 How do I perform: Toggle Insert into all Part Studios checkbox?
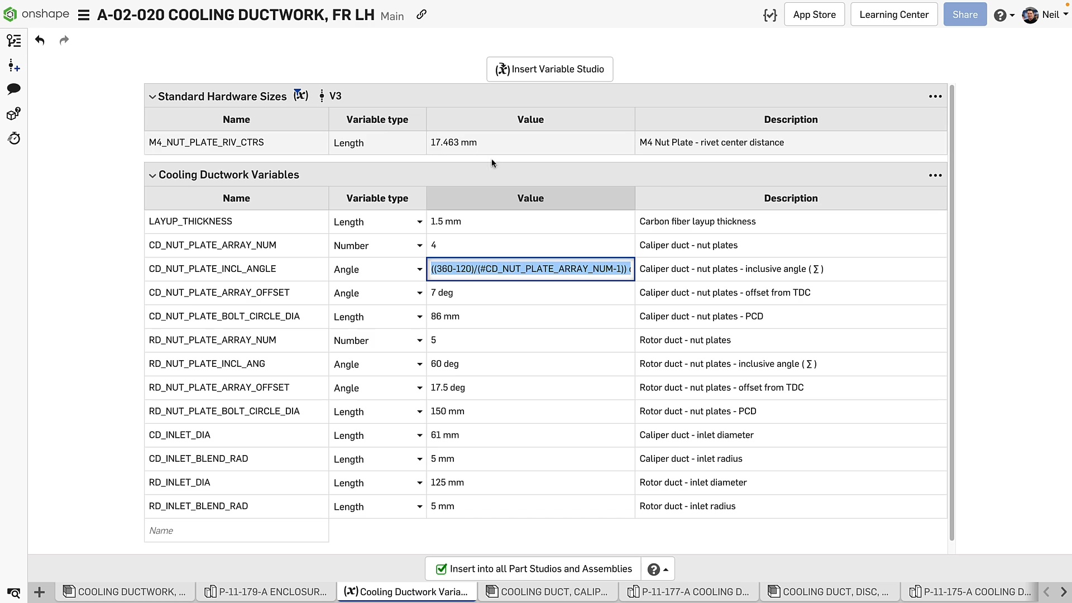pyautogui.click(x=441, y=569)
